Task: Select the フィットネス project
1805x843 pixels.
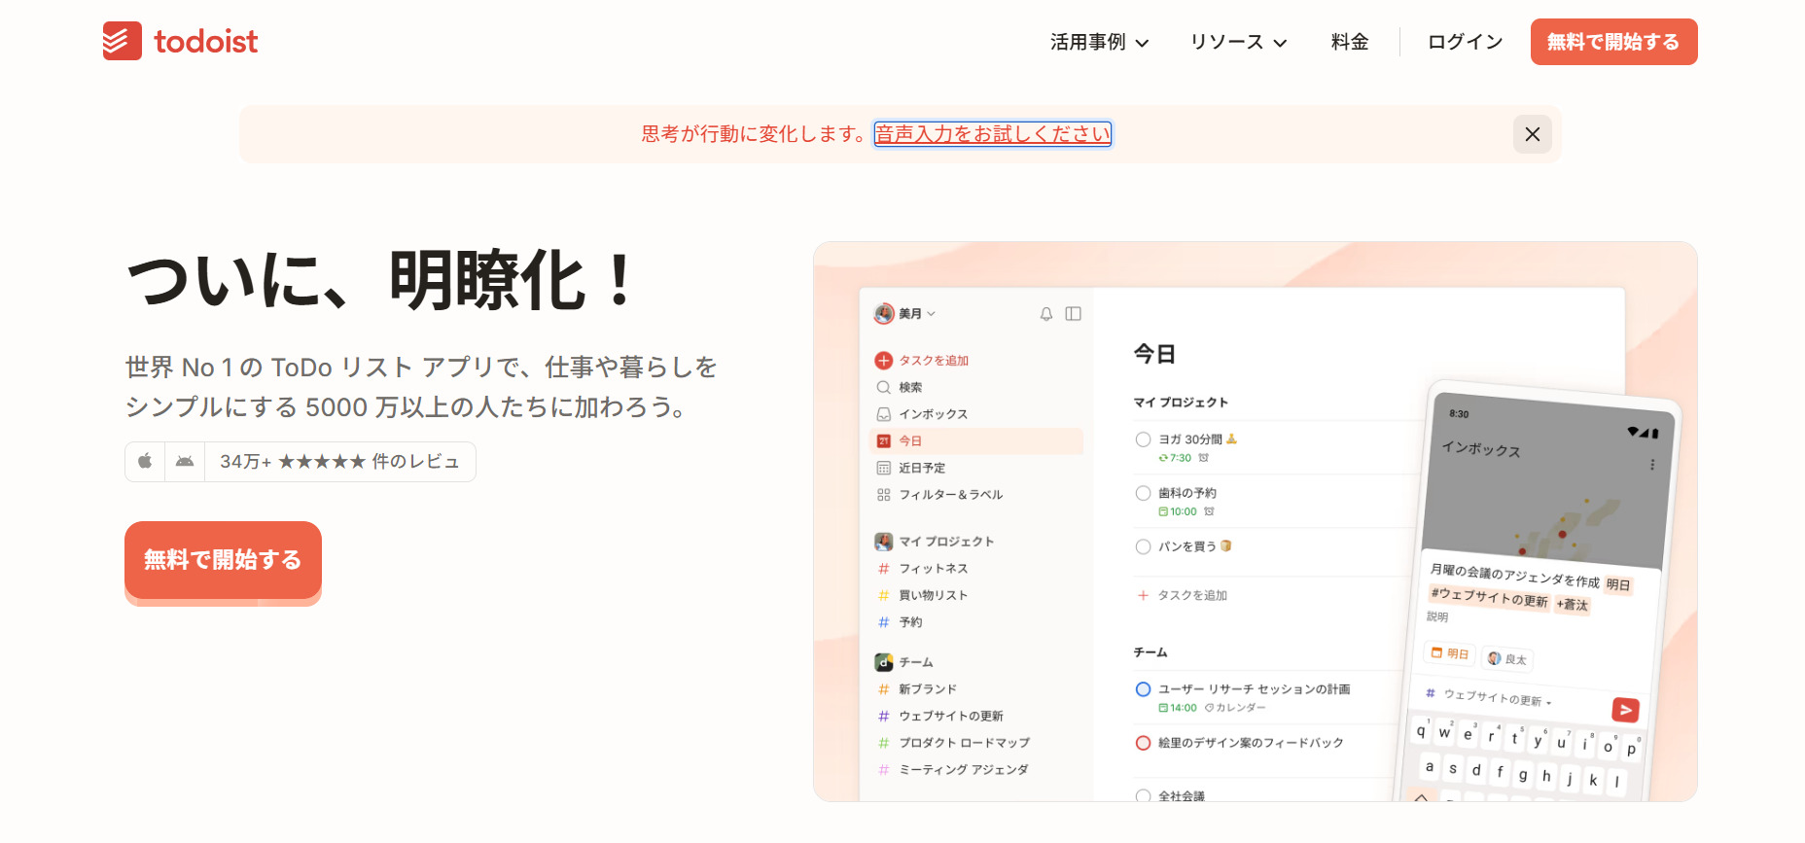Action: click(x=933, y=569)
